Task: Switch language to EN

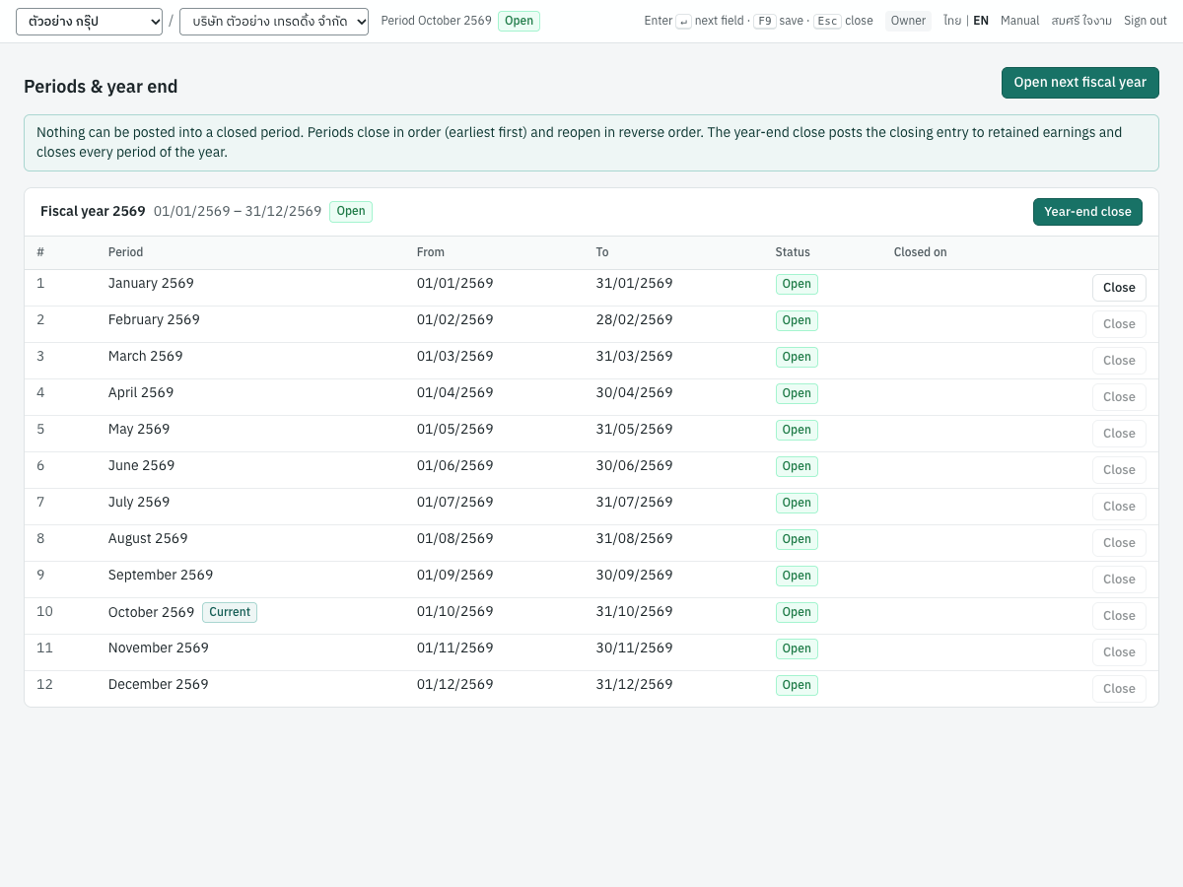Action: [981, 21]
